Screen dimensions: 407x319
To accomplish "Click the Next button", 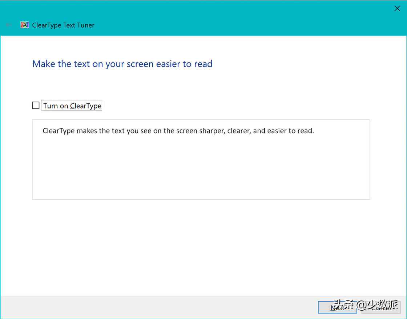I will click(338, 307).
